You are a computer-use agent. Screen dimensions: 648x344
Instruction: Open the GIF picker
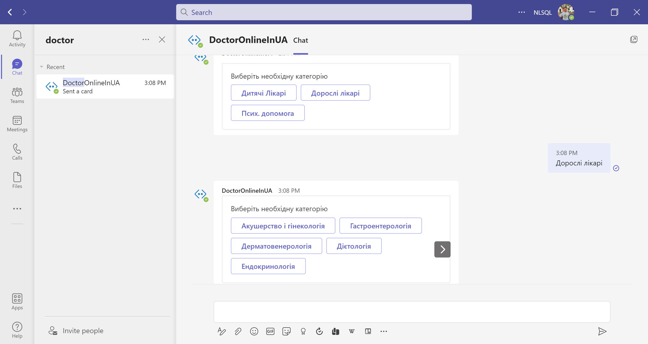point(270,331)
